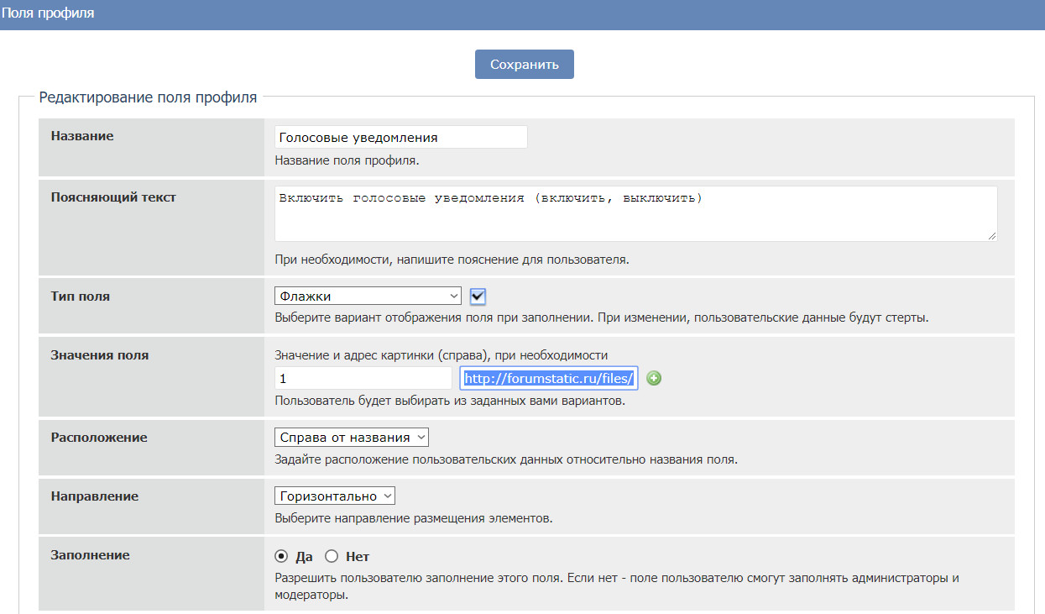Screen dimensions: 1045x614
Task: Click the green plus icon to add value
Action: click(654, 379)
